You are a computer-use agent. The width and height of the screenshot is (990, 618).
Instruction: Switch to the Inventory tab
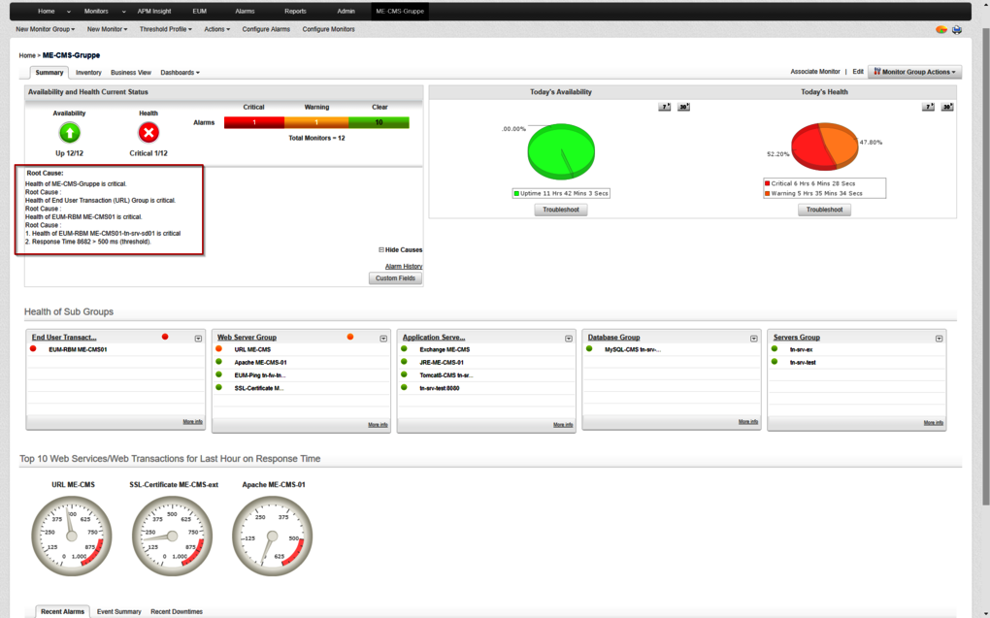[88, 73]
